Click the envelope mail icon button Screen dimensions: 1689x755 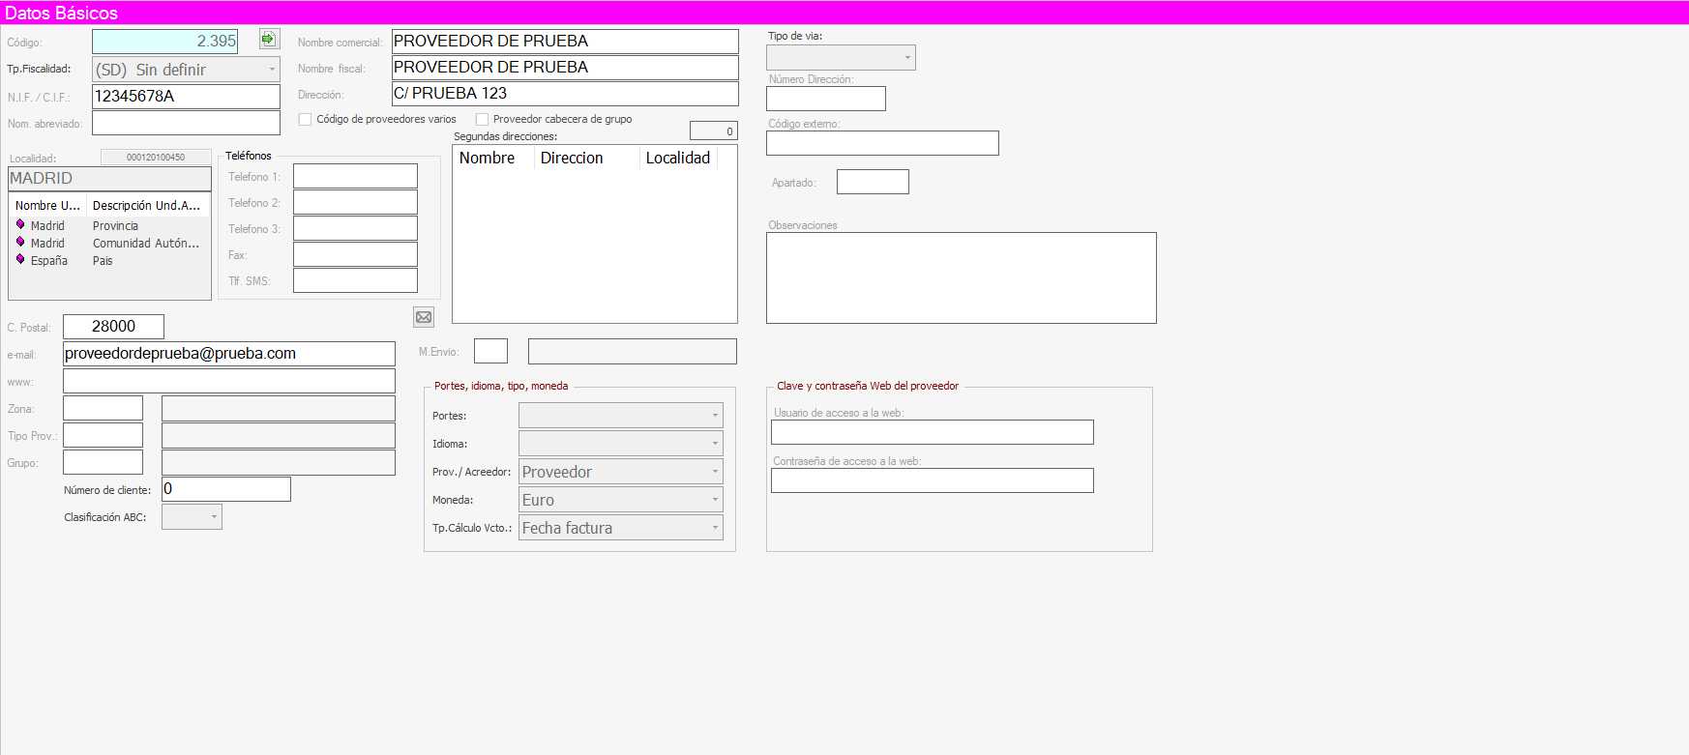tap(424, 317)
